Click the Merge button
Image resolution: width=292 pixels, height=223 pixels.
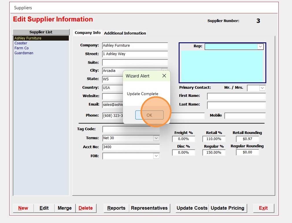[65, 208]
